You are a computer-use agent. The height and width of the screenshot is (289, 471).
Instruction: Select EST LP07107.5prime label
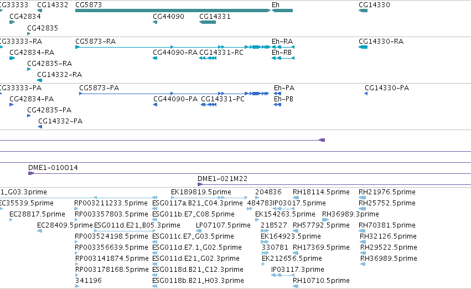[x=223, y=225]
